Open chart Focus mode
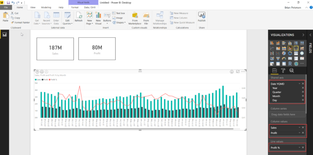Viewport: 313px width, 155px height. [x=238, y=72]
